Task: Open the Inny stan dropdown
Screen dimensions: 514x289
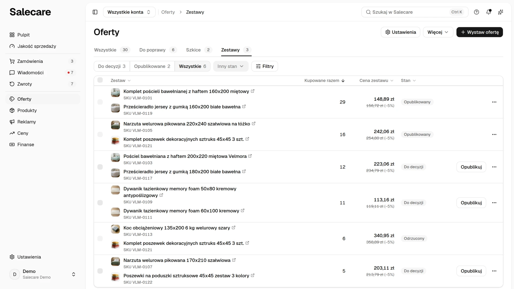Action: point(230,66)
